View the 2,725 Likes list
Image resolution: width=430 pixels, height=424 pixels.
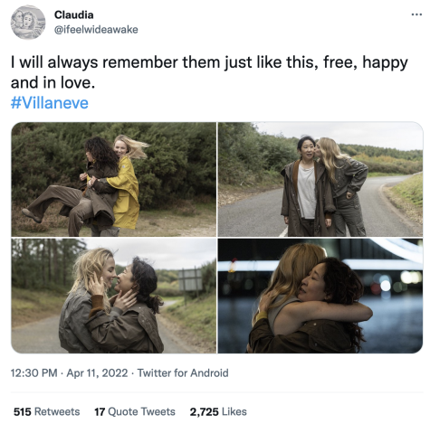click(218, 411)
